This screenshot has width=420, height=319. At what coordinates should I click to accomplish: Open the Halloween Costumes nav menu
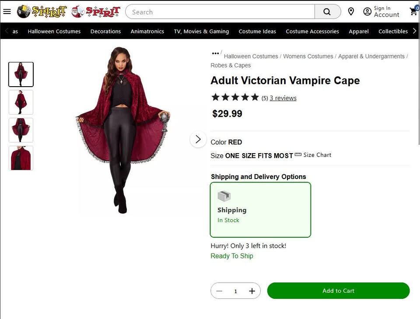pos(54,32)
